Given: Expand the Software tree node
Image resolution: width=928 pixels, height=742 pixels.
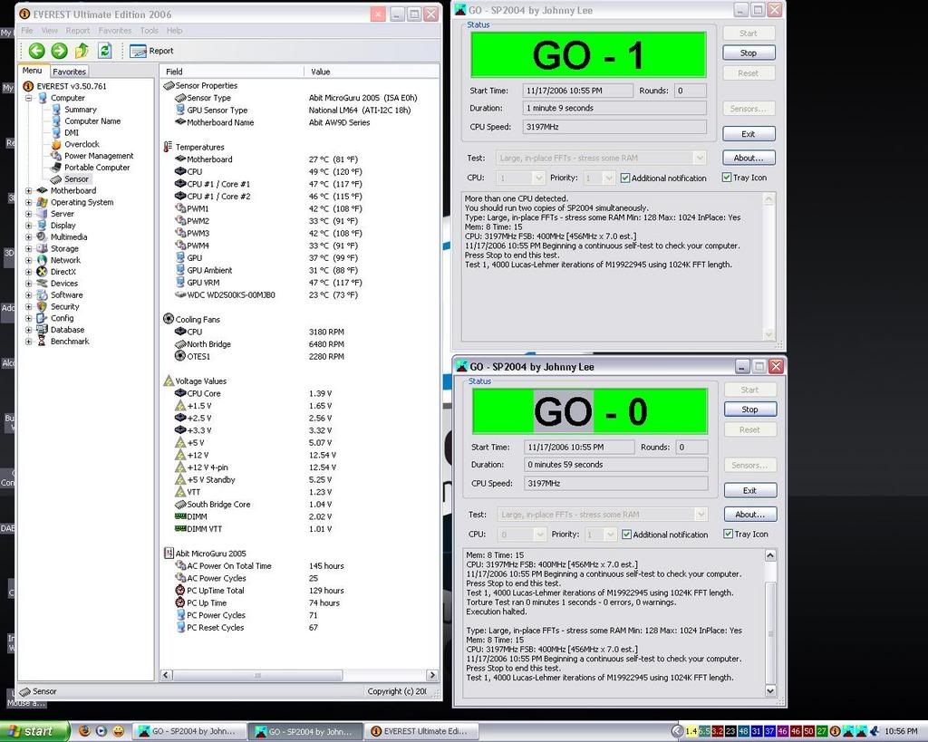Looking at the screenshot, I should [x=28, y=294].
